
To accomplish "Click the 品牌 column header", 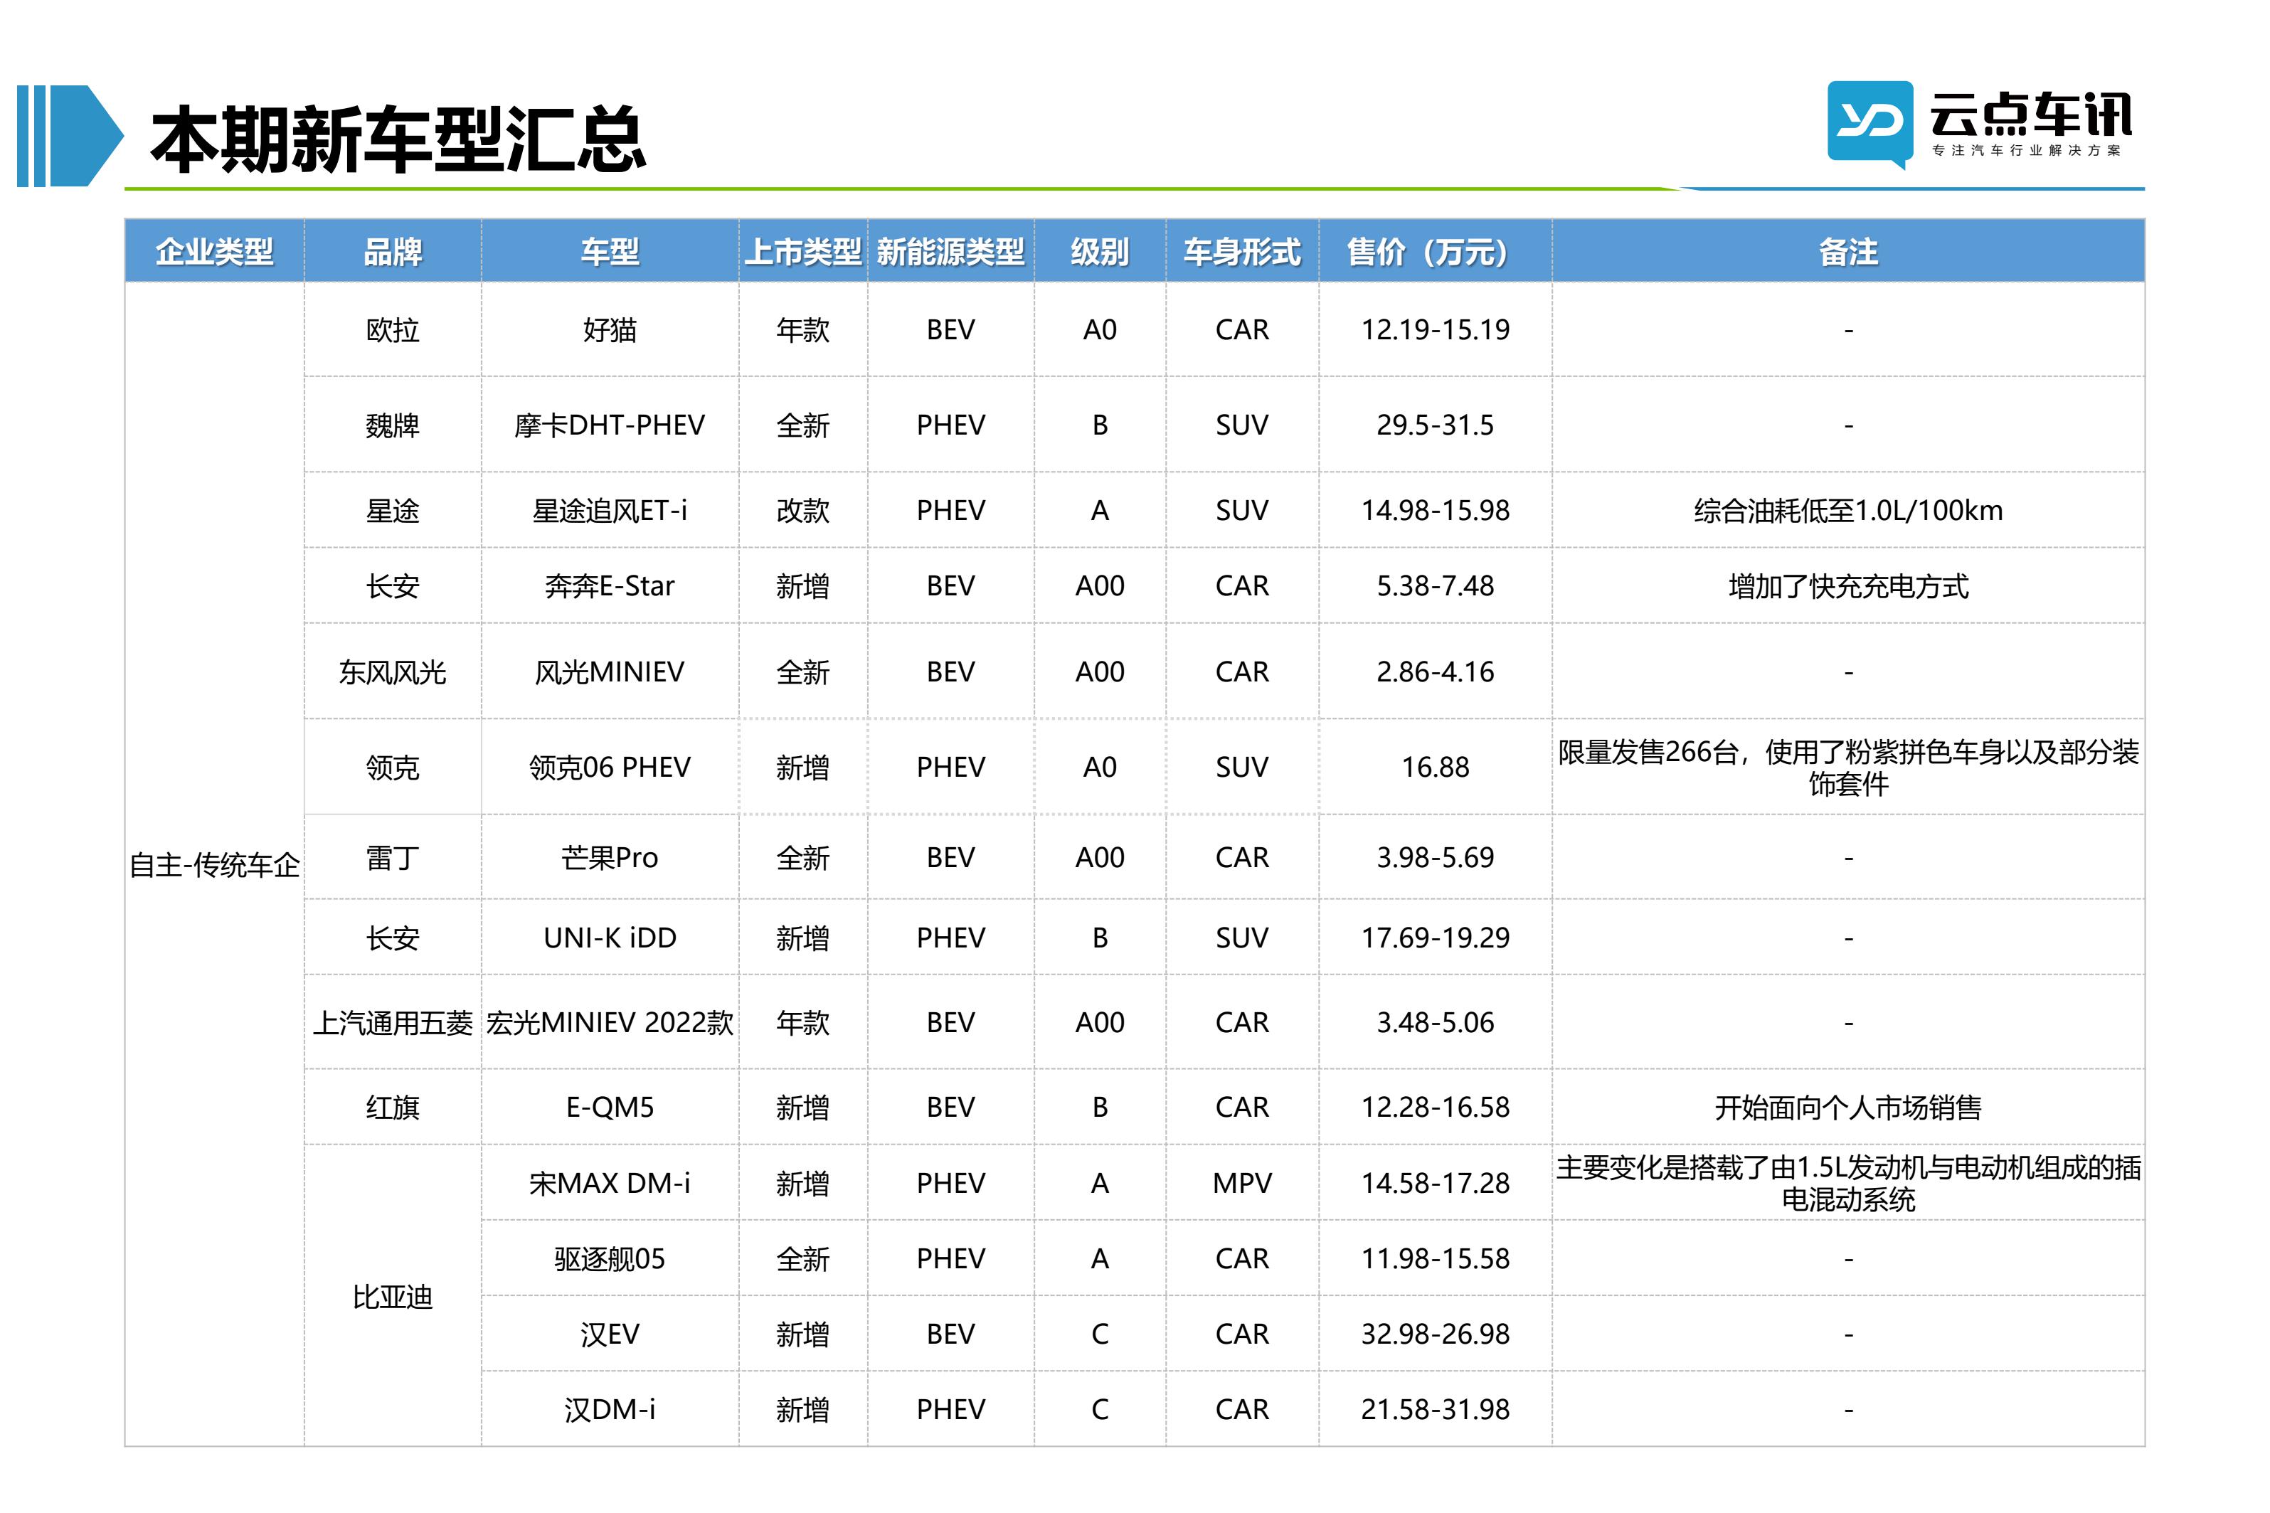I will click(x=393, y=252).
